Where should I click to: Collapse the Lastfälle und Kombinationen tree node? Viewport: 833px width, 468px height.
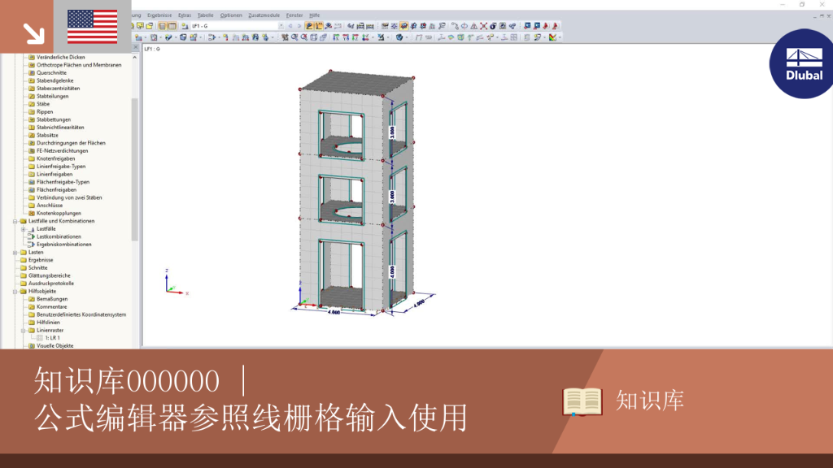[x=15, y=221]
